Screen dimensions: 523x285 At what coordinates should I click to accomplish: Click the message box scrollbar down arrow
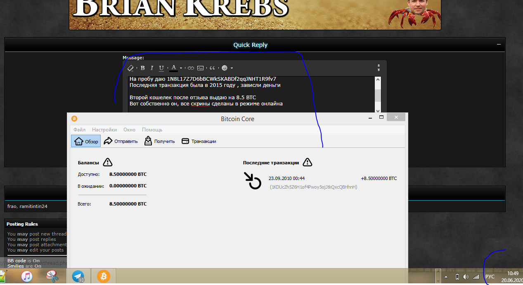(378, 110)
